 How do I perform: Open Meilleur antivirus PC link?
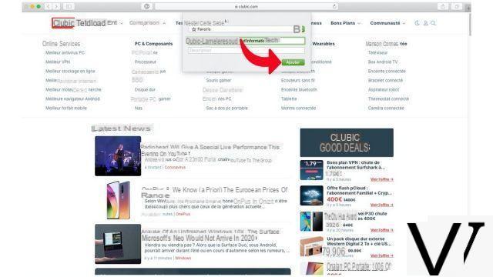[65, 53]
